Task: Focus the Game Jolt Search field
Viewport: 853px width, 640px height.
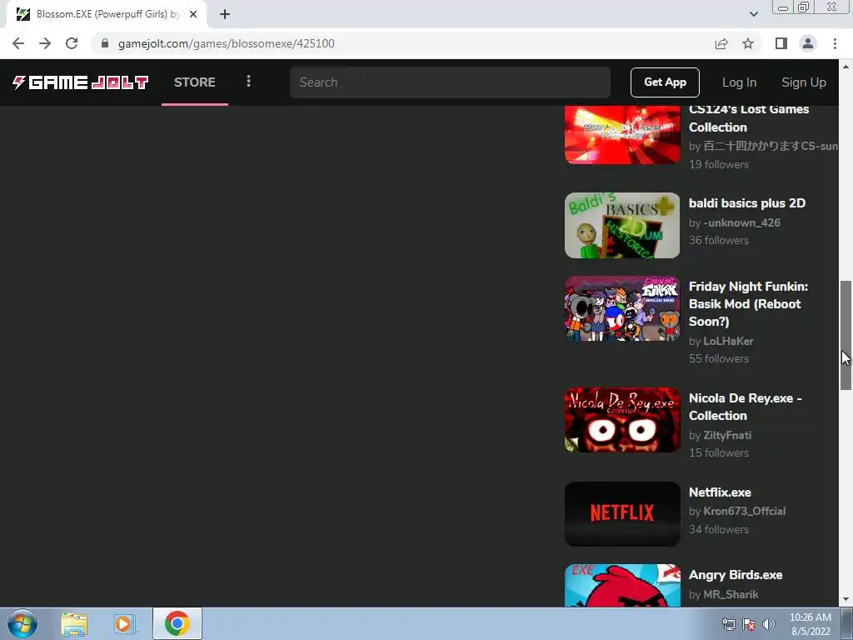Action: pos(450,82)
